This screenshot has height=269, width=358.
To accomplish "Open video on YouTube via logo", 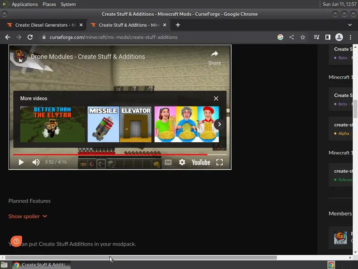I will coord(201,162).
